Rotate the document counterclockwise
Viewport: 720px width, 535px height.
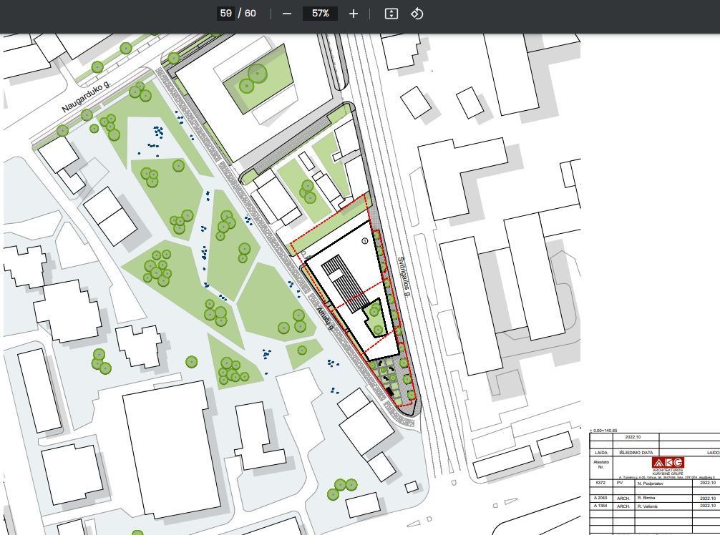pos(417,14)
